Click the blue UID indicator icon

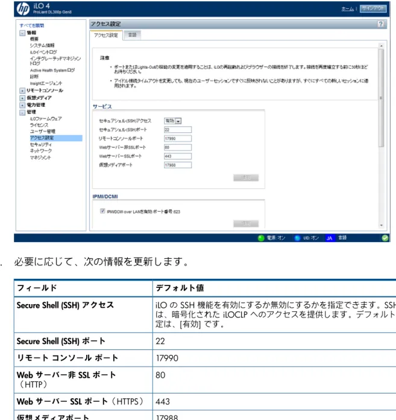tap(297, 238)
